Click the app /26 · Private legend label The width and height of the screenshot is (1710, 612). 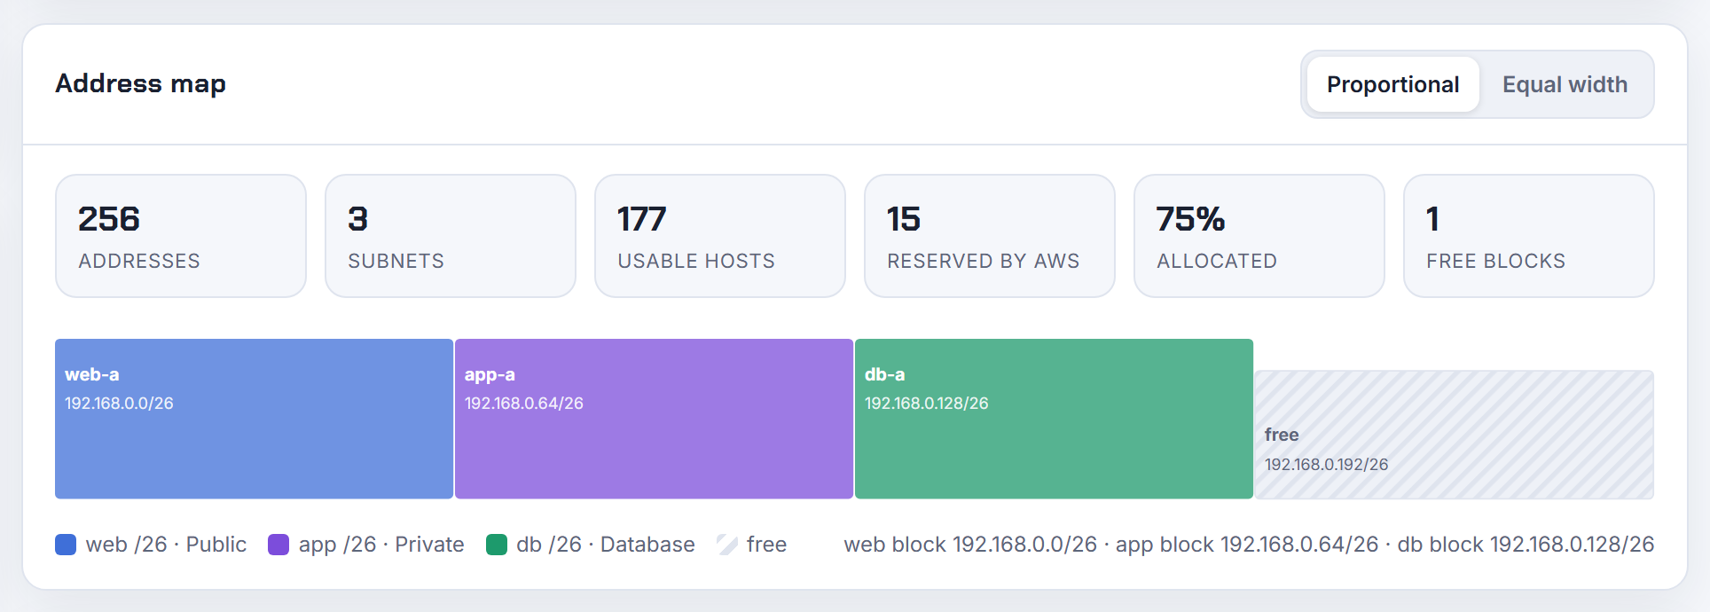pyautogui.click(x=381, y=545)
